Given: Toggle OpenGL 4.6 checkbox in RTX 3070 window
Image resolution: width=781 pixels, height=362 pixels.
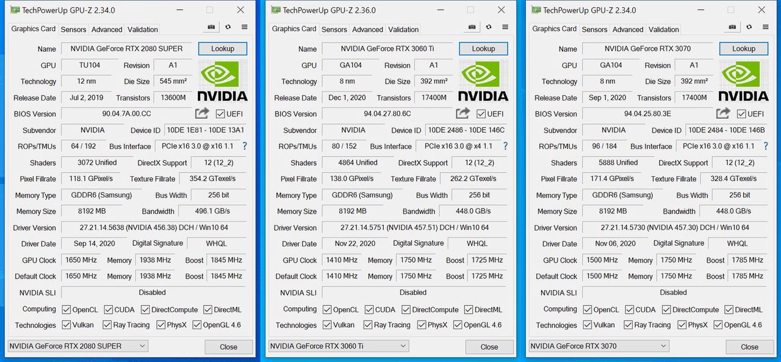Looking at the screenshot, I should (x=718, y=325).
